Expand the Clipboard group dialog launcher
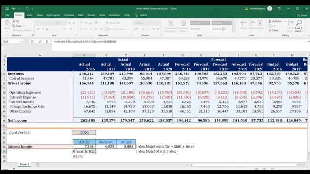 point(33,35)
